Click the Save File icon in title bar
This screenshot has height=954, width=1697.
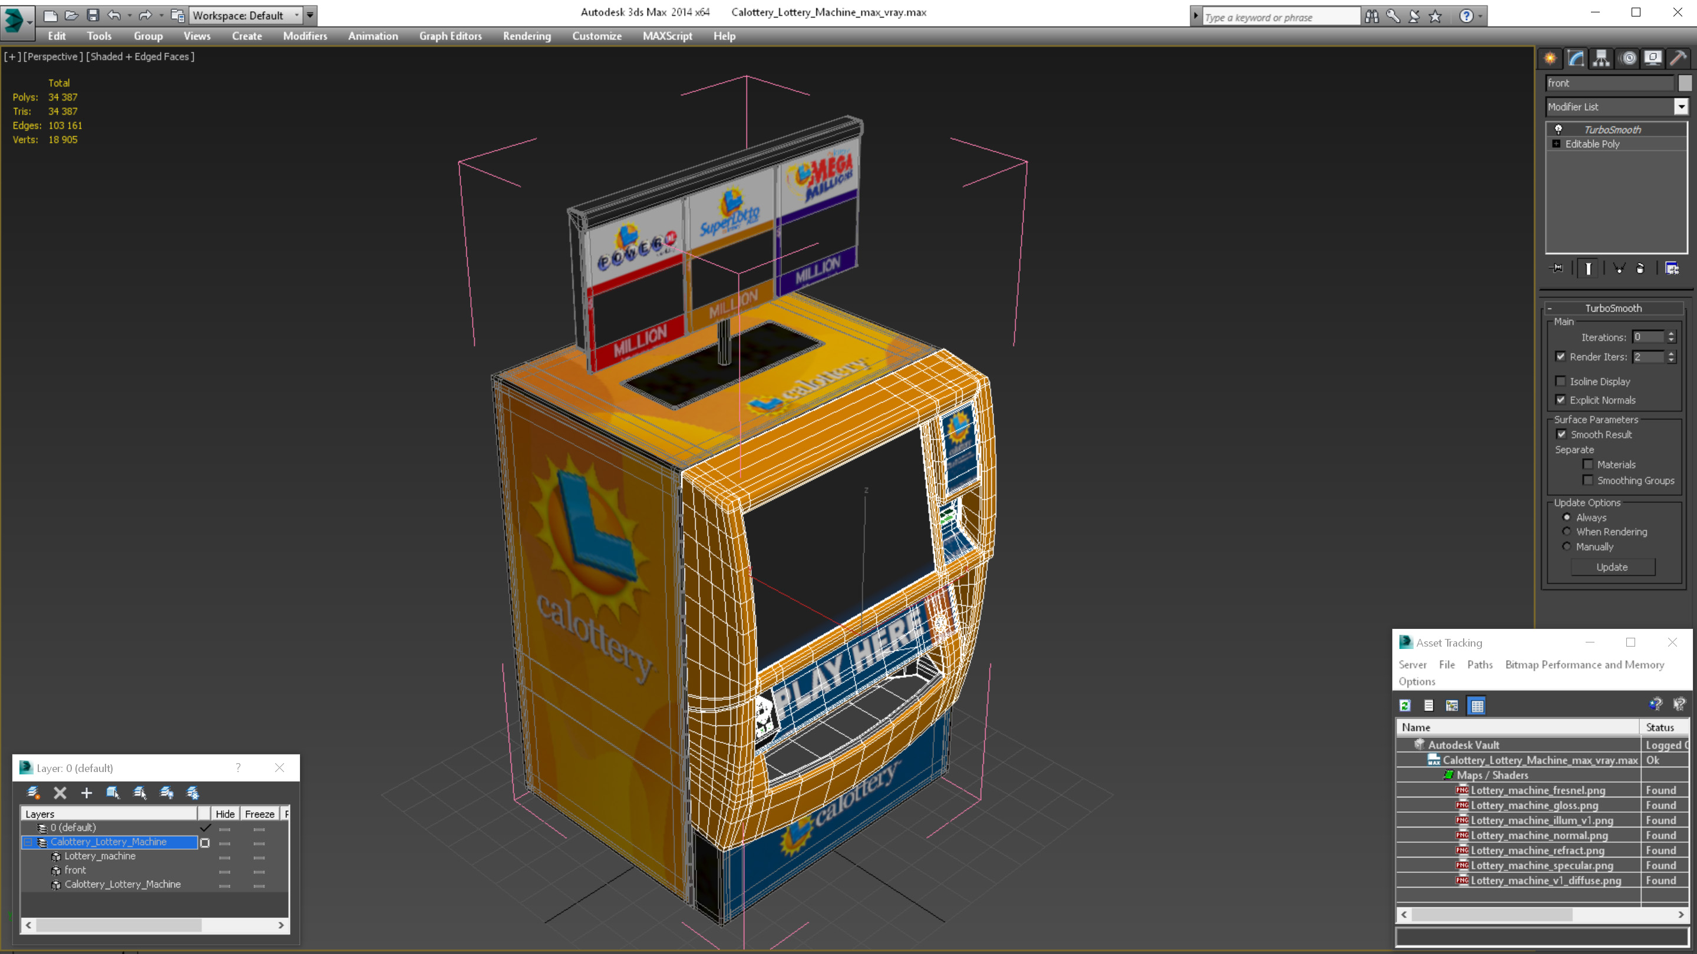pyautogui.click(x=93, y=15)
